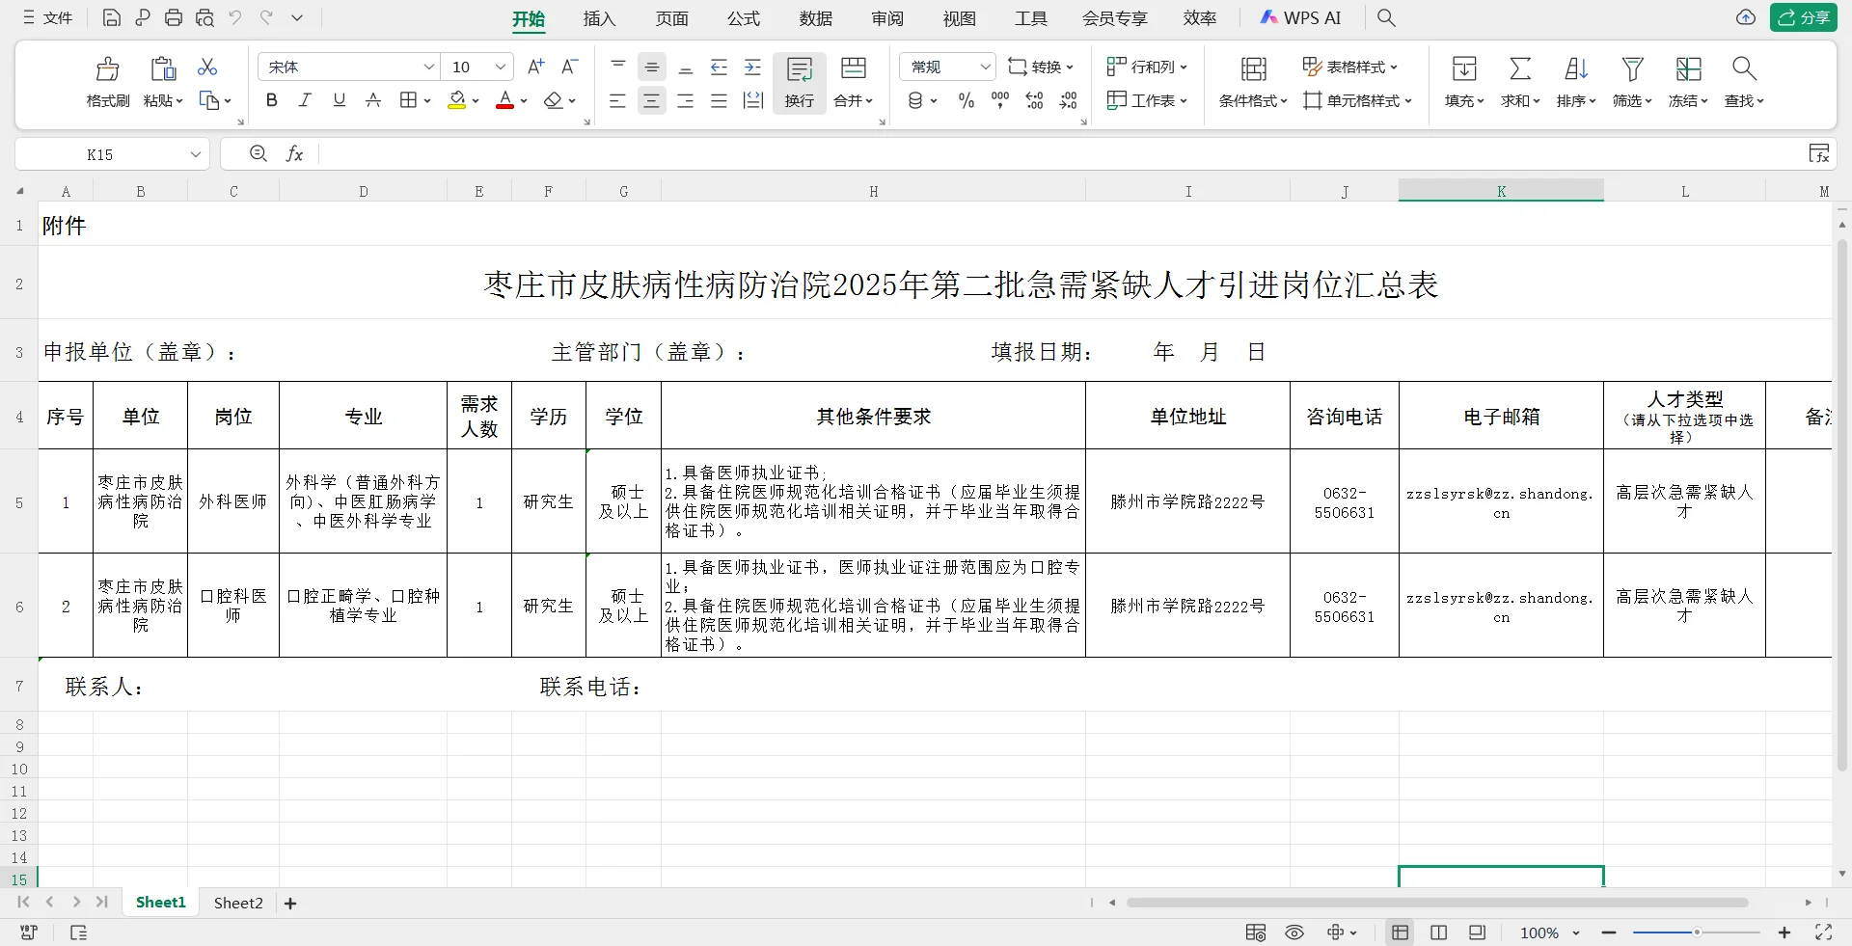Enable 换行 wrap text

[x=799, y=82]
